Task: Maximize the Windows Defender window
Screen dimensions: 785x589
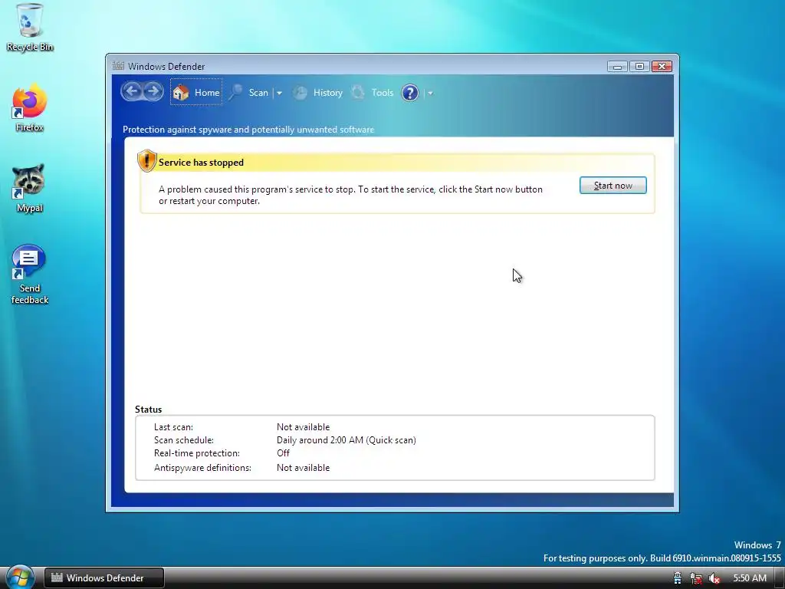Action: click(639, 66)
